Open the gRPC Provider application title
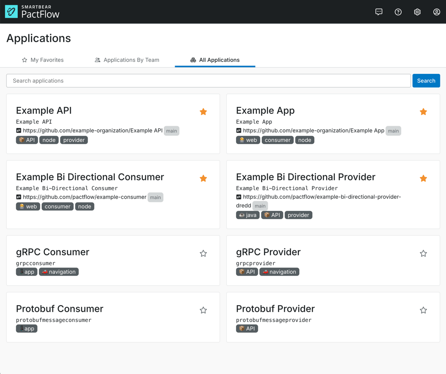The height and width of the screenshot is (374, 446). [268, 252]
